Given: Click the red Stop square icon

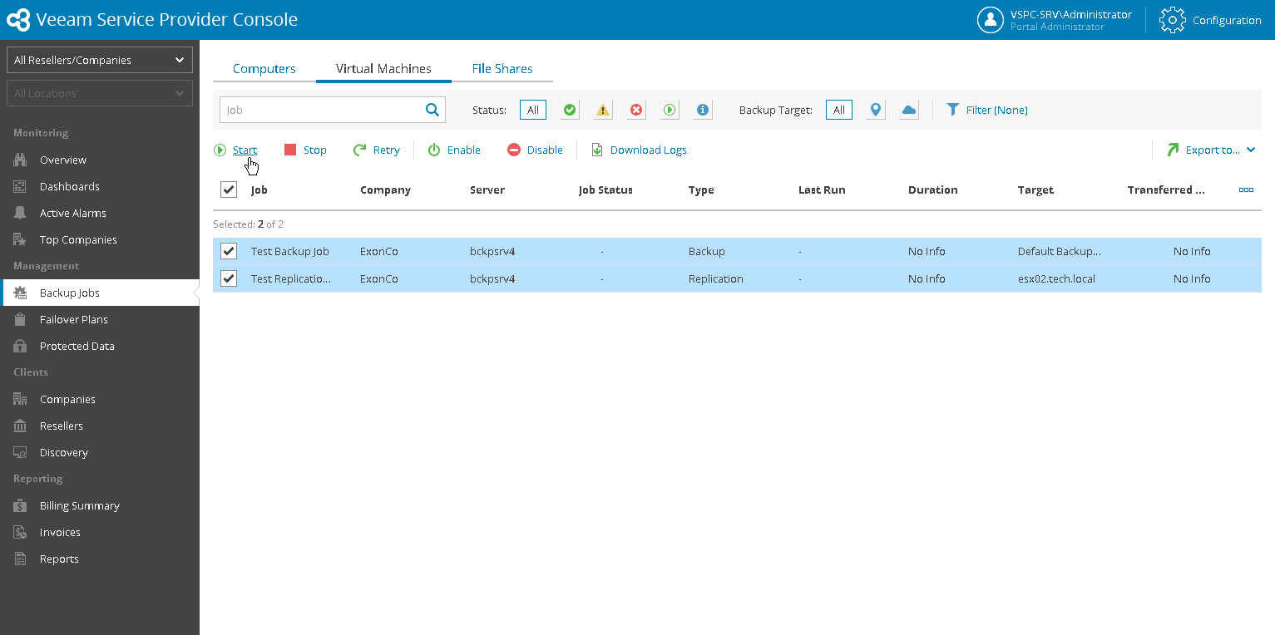Looking at the screenshot, I should point(290,150).
